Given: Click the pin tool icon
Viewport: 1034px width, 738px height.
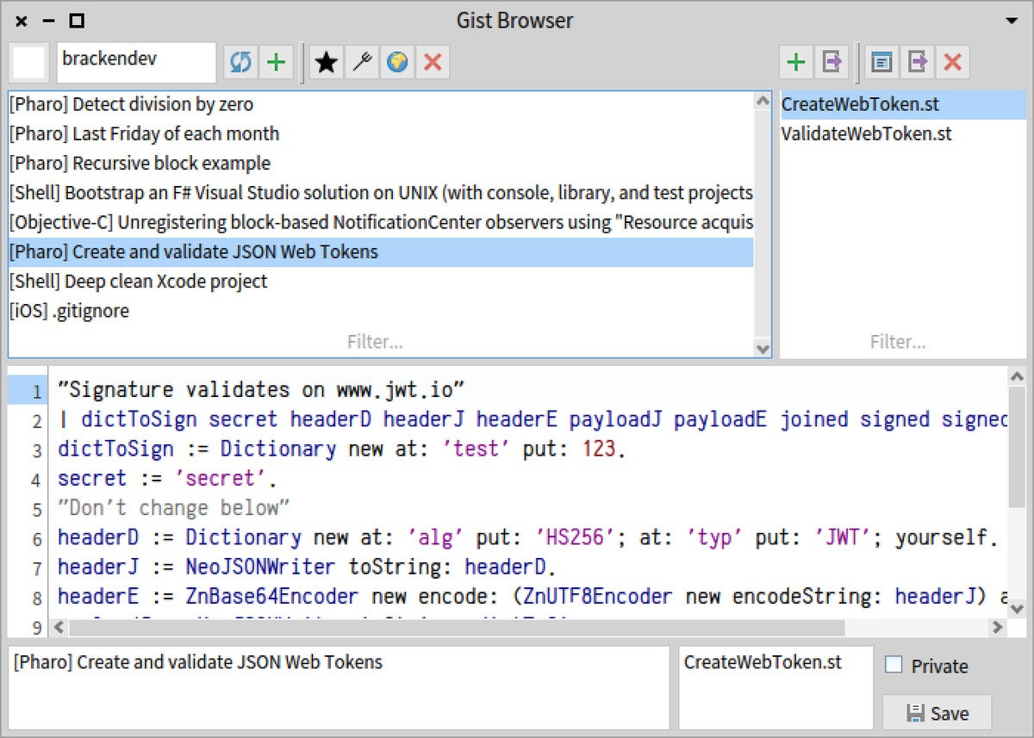Looking at the screenshot, I should [x=362, y=63].
